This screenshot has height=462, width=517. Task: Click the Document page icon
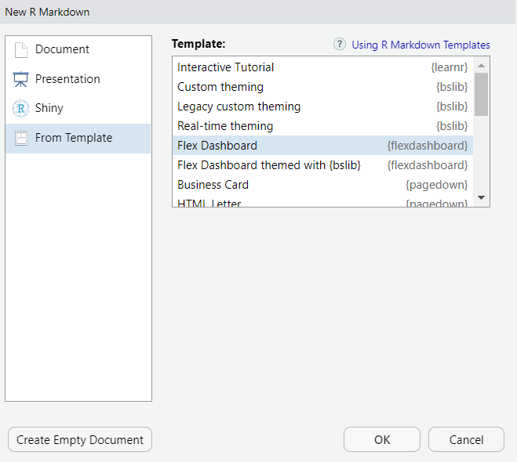21,50
